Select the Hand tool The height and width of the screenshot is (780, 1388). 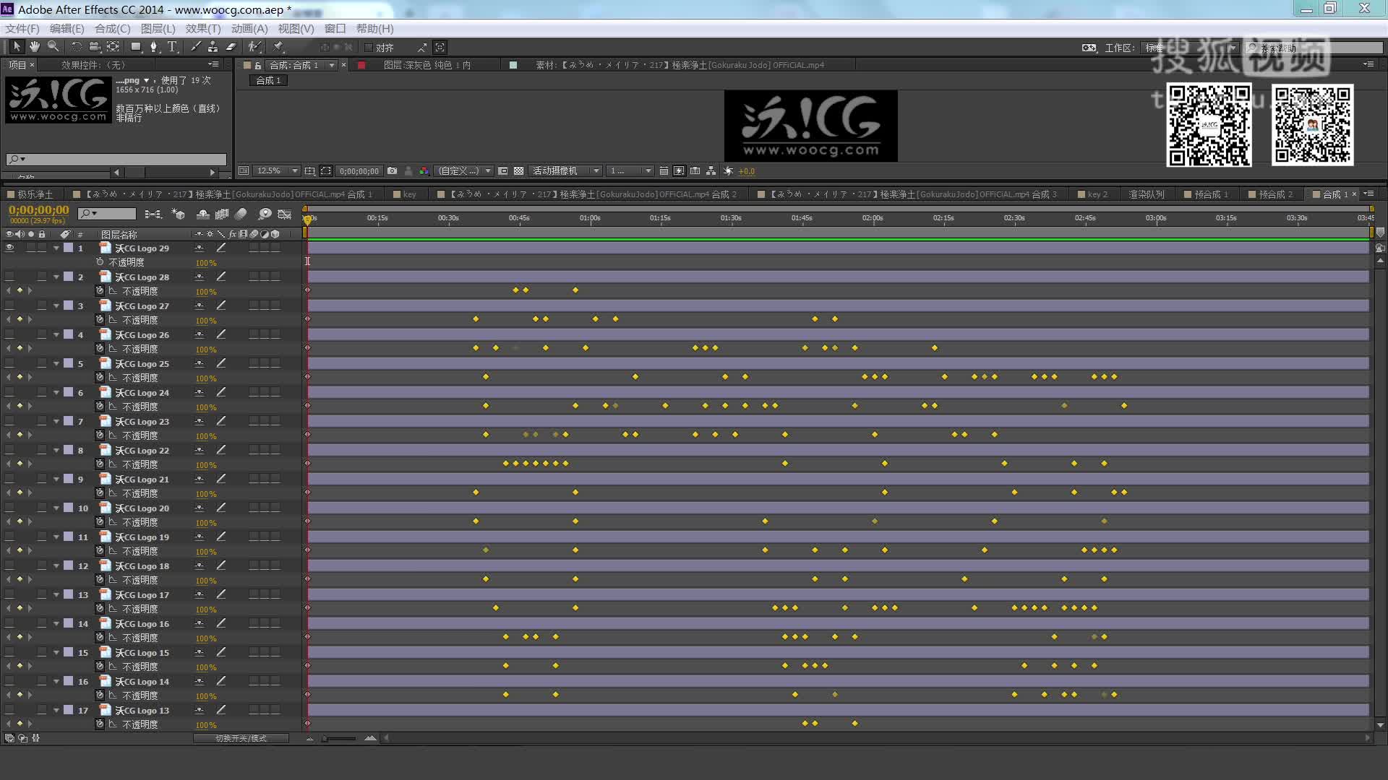pos(35,47)
